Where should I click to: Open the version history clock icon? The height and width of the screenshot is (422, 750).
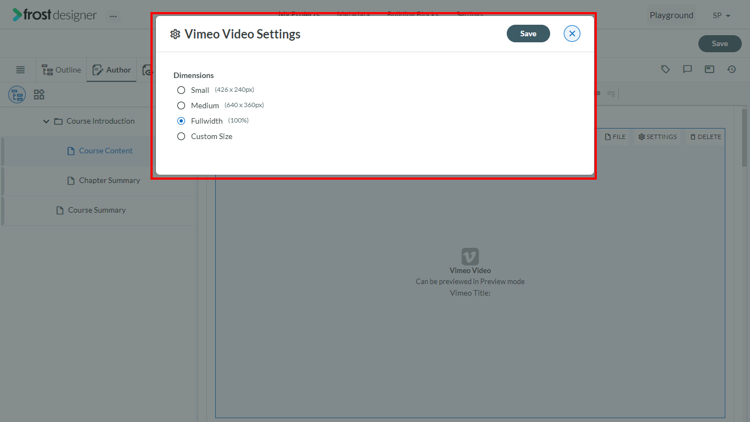(731, 69)
